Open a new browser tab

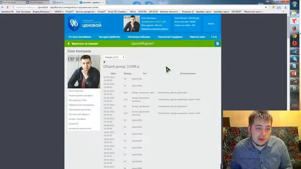click(108, 2)
